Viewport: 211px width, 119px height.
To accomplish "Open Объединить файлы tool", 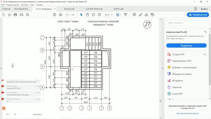I will point(180,74).
